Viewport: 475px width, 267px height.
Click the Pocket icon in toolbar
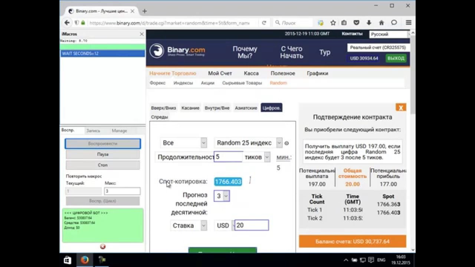click(356, 23)
